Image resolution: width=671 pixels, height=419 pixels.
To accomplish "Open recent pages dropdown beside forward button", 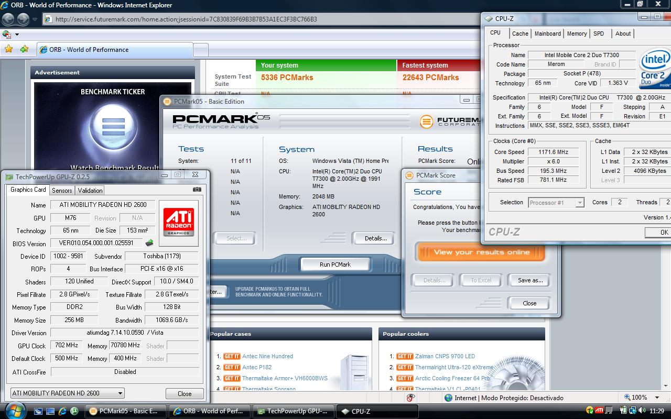I will pos(35,19).
